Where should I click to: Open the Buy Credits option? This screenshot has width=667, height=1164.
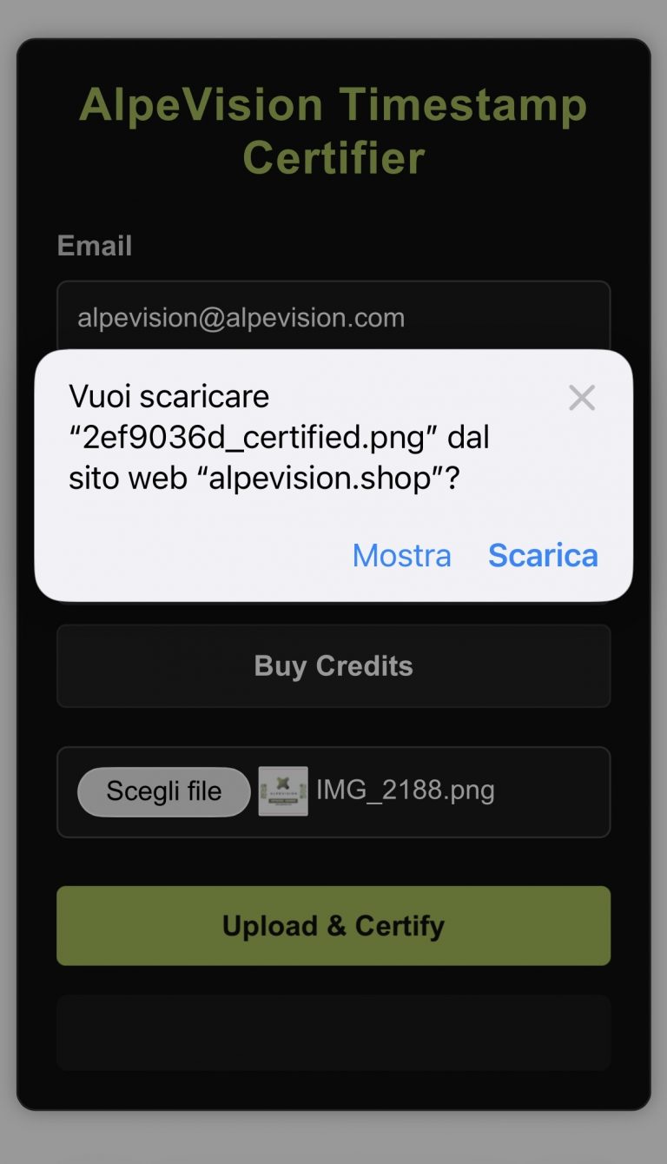tap(333, 665)
